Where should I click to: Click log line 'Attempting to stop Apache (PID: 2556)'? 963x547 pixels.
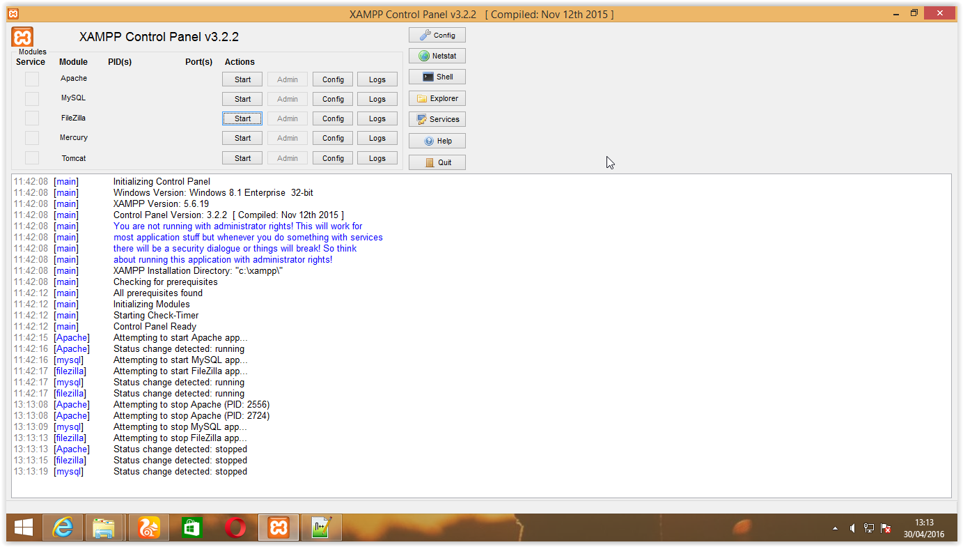click(x=191, y=404)
